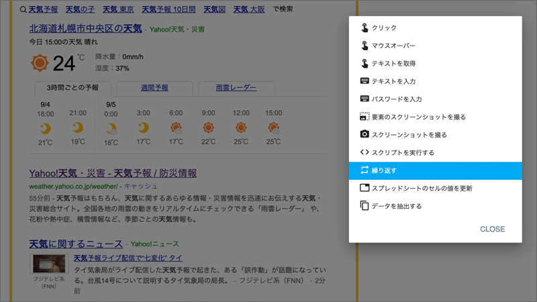Click the moon icon for 21:00 forecast
Image resolution: width=537 pixels, height=302 pixels.
click(78, 128)
